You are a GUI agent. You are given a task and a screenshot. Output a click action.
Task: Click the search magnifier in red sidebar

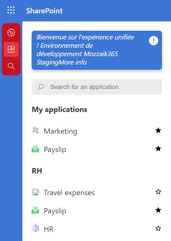[11, 66]
